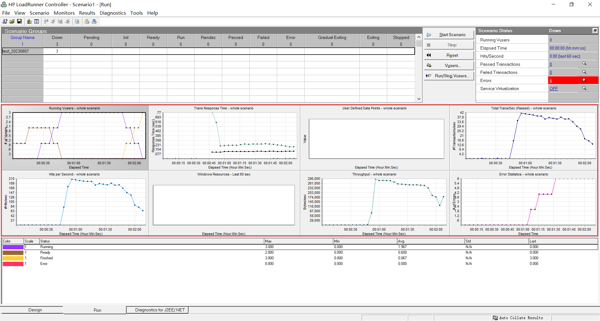Select the Error Statistics graph
600x321 pixels.
(x=523, y=203)
